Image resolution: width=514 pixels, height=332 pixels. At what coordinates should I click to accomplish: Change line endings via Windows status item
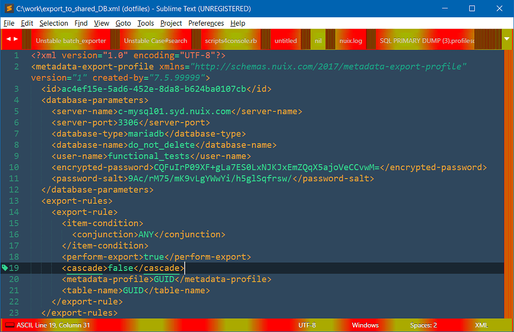coord(365,325)
